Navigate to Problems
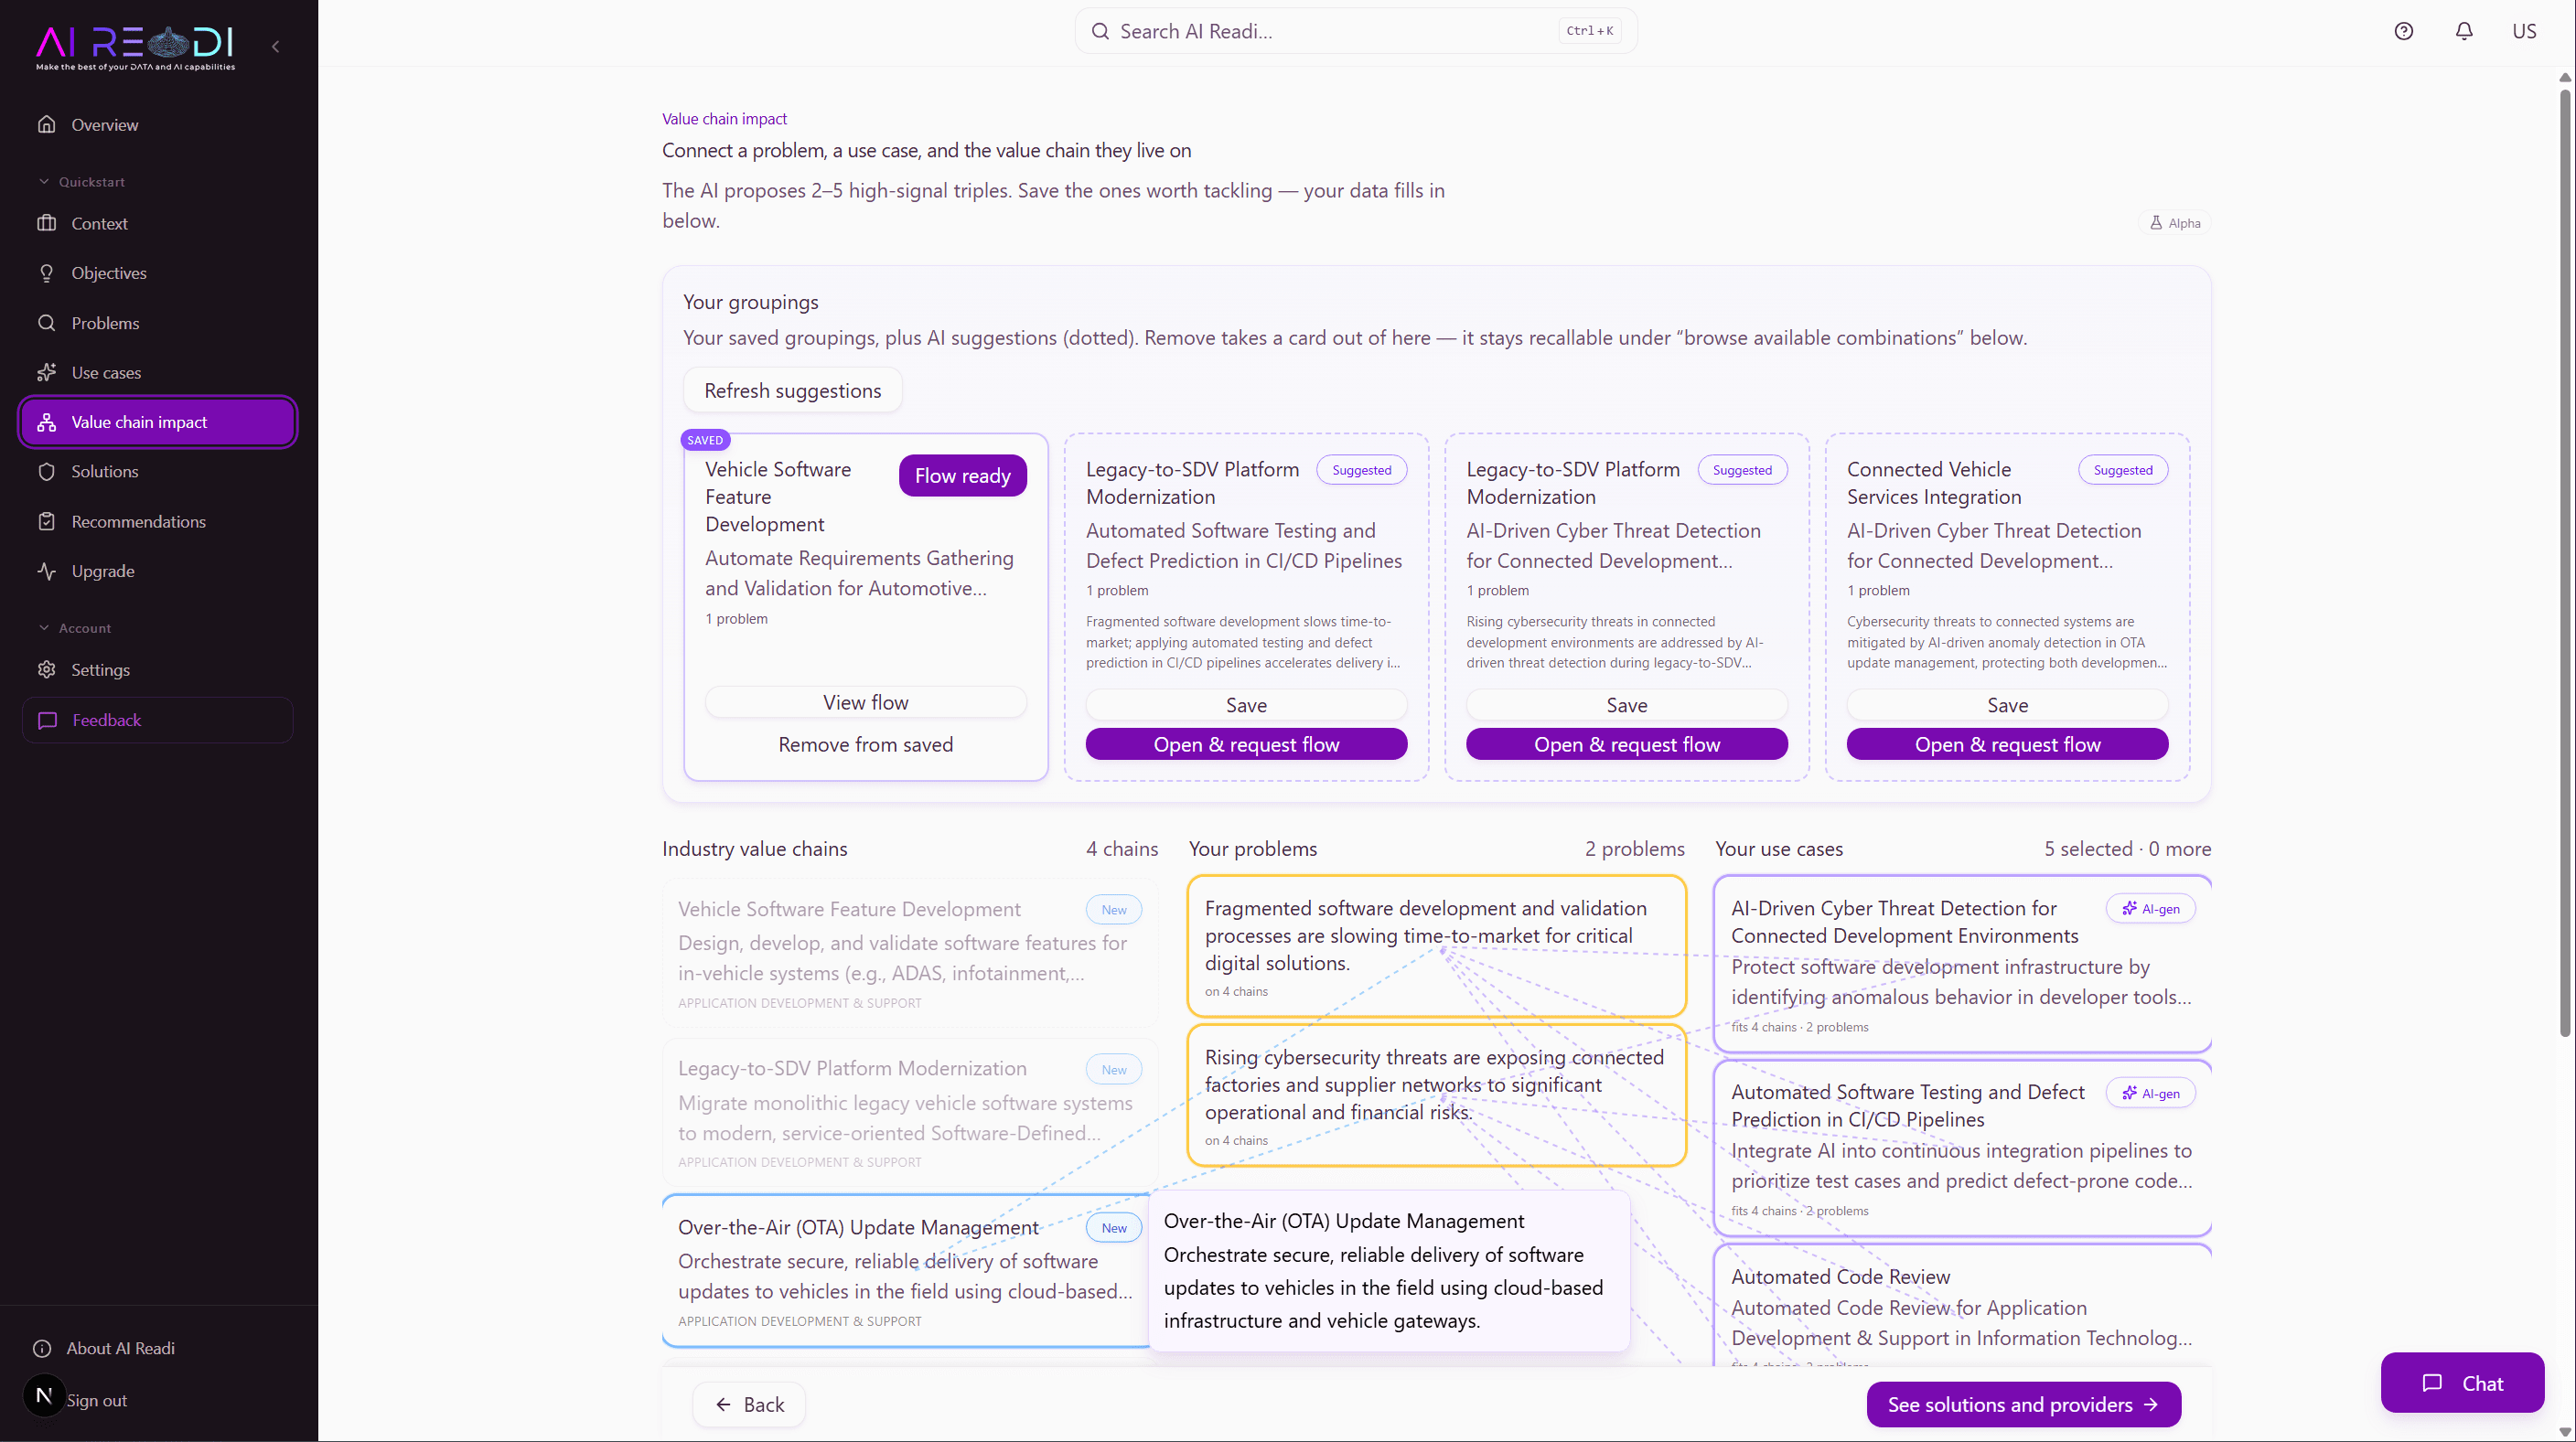2576x1442 pixels. point(158,323)
